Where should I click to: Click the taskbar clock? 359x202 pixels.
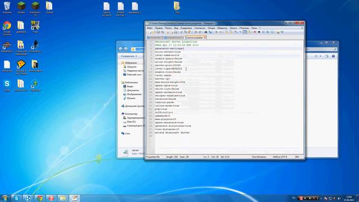tap(349, 198)
